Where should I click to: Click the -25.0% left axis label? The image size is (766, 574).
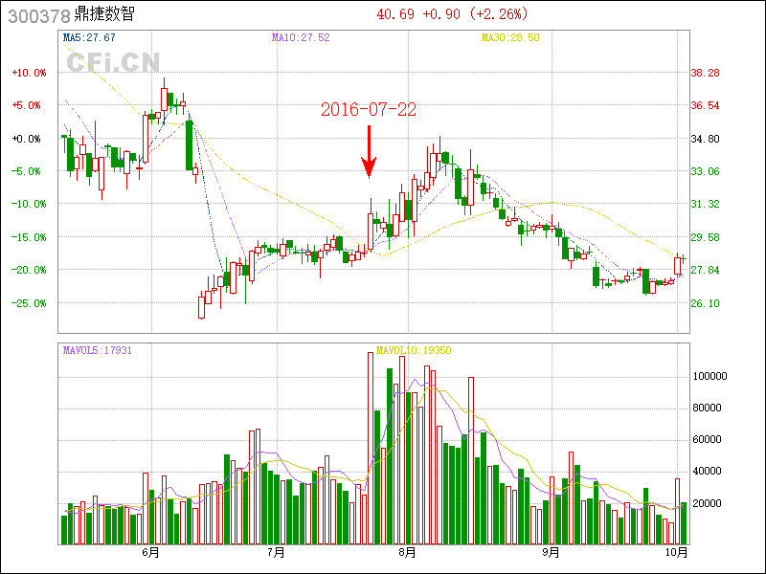[28, 303]
